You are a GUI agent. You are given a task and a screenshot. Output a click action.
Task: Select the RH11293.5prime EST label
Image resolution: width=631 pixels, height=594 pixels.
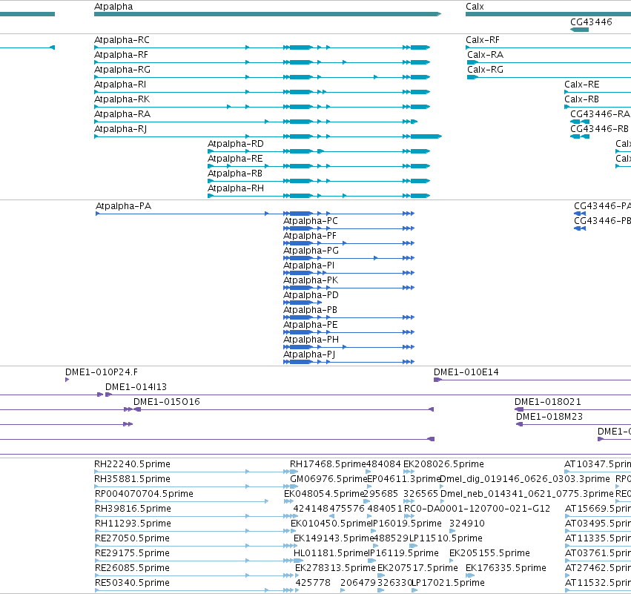point(133,524)
